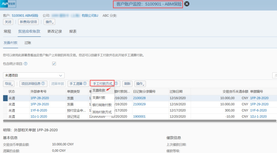277x153 pixels.
Task: Open customer link S100901 ABM保险
Action: (x=25, y=15)
